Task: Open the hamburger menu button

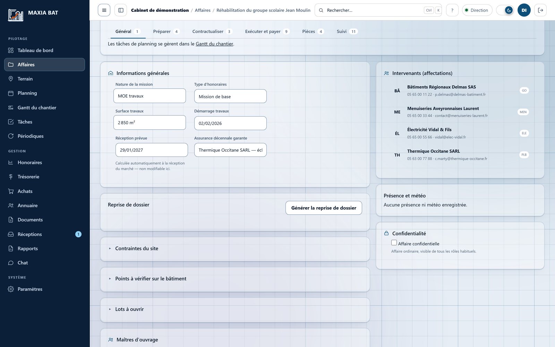Action: (x=104, y=10)
